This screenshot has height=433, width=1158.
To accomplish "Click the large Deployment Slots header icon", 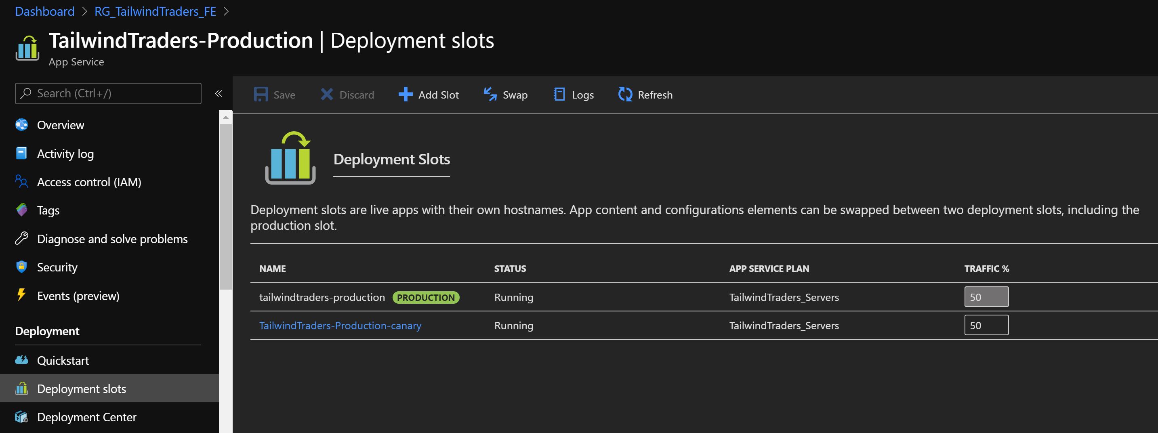I will click(x=290, y=158).
